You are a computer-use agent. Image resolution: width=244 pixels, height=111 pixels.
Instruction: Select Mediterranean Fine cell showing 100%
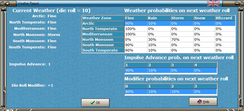coord(136,34)
